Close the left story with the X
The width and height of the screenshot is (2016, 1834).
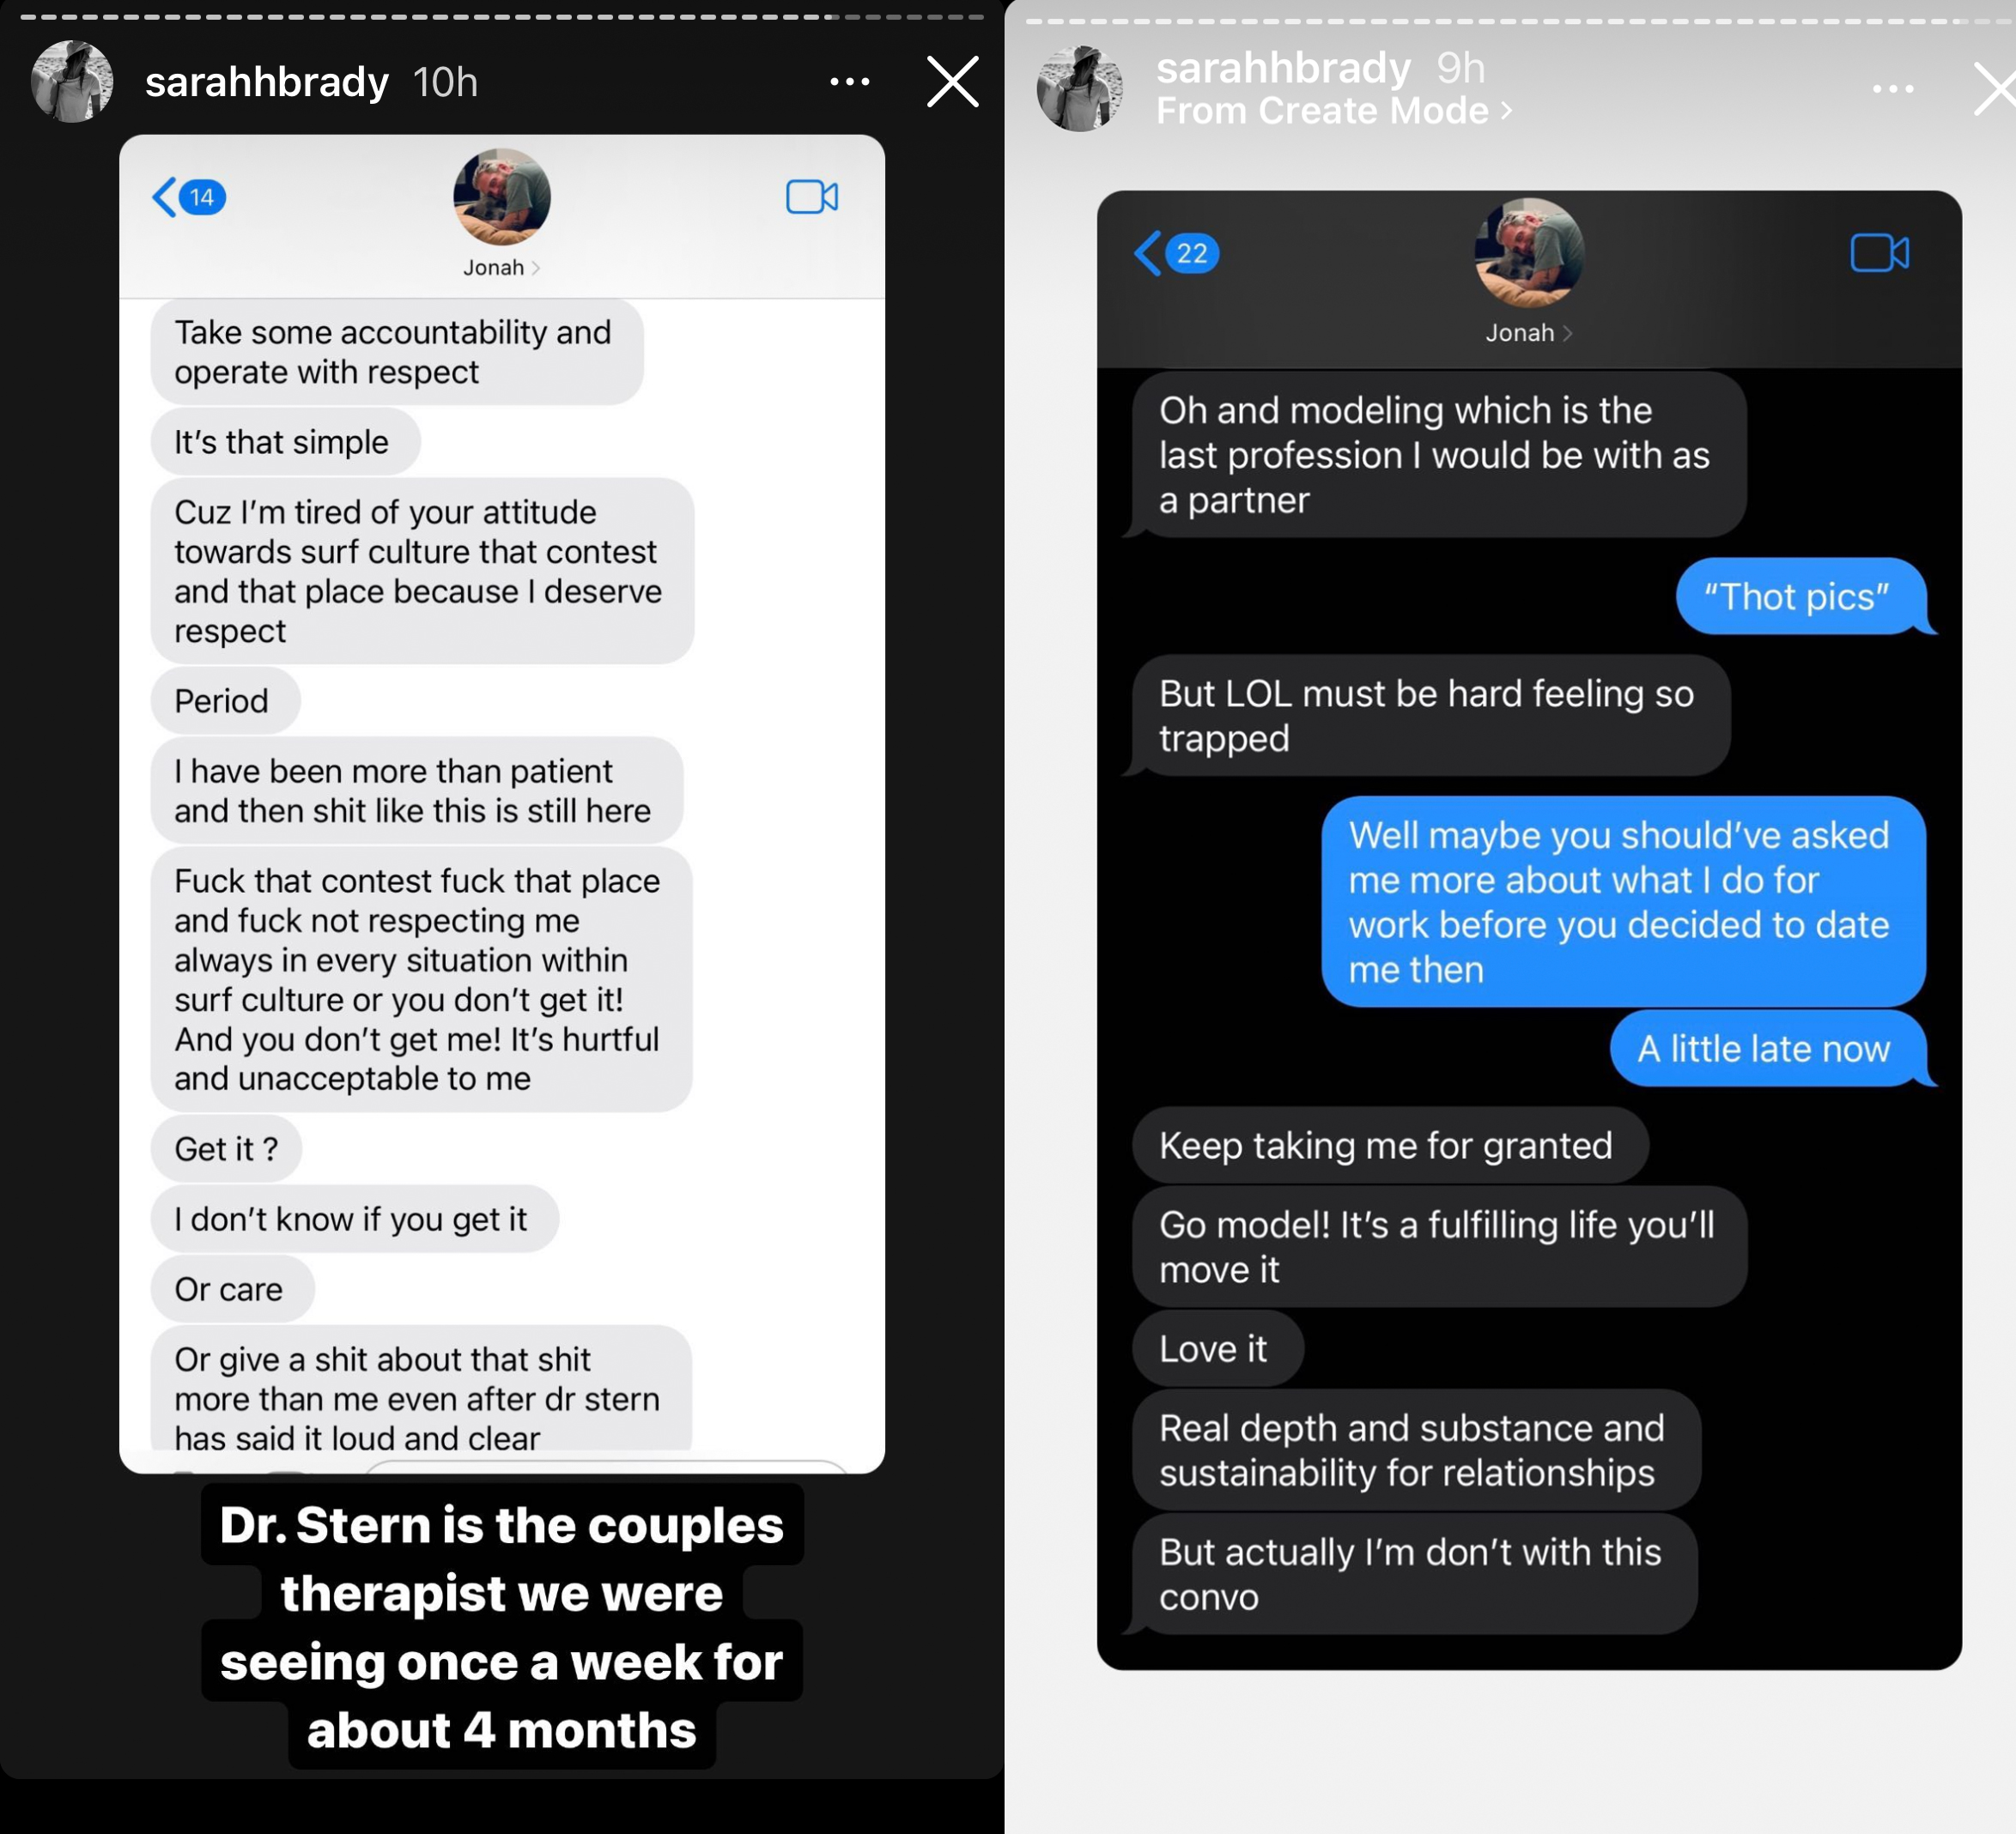tap(952, 82)
